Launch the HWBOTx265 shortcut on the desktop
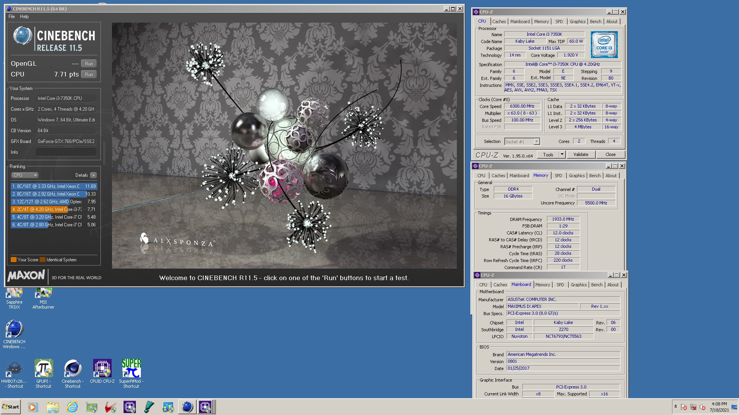 coord(14,374)
